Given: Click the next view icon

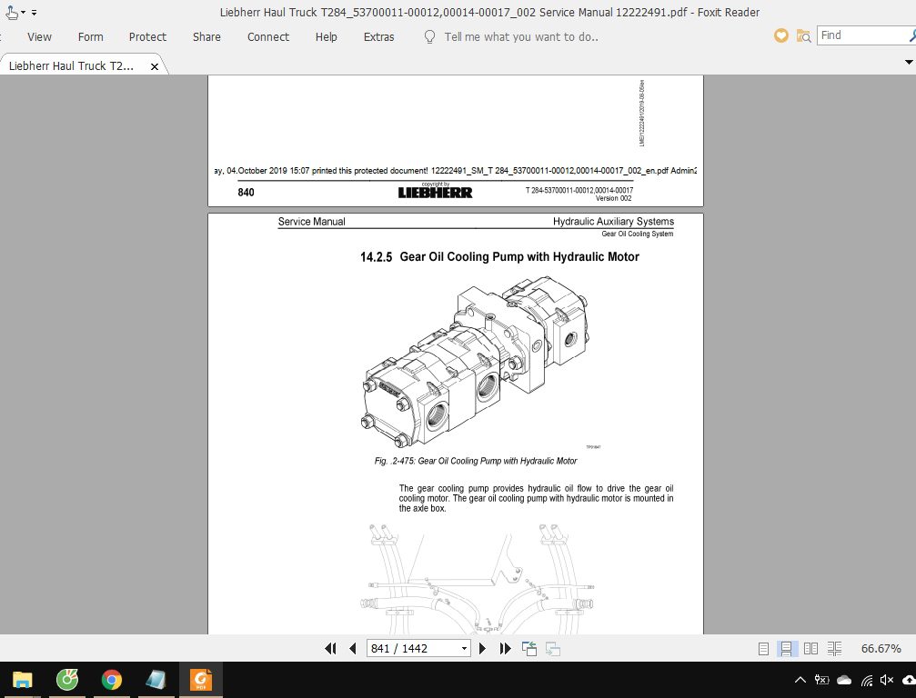Looking at the screenshot, I should coord(553,648).
